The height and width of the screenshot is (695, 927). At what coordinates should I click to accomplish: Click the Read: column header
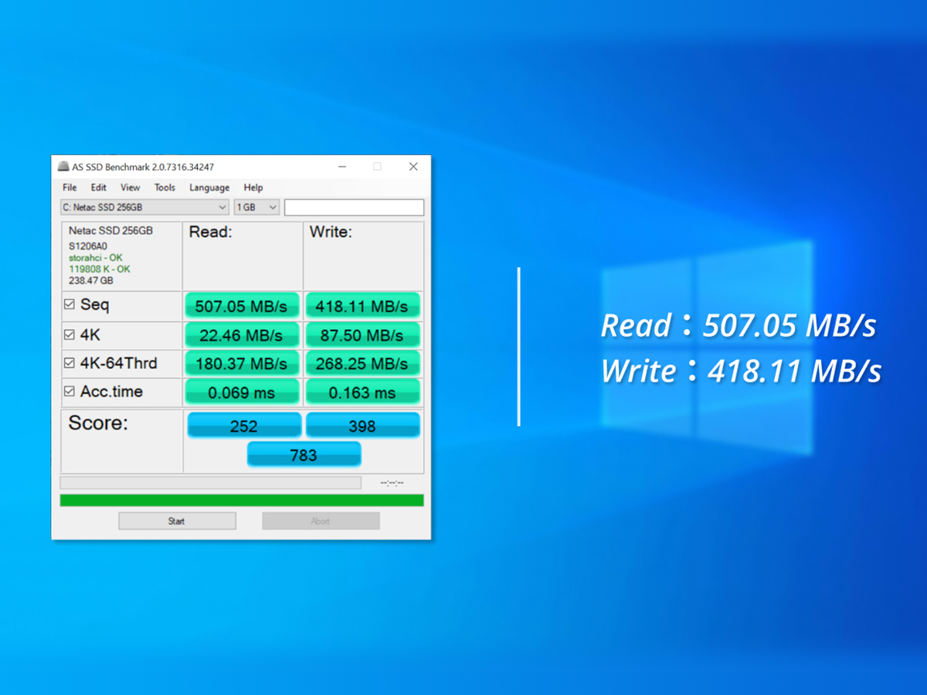[x=211, y=232]
